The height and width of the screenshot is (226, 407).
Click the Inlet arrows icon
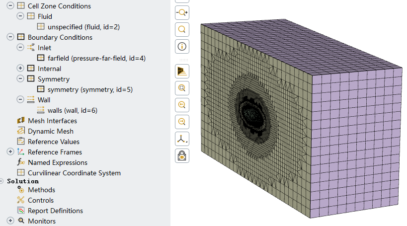[31, 48]
